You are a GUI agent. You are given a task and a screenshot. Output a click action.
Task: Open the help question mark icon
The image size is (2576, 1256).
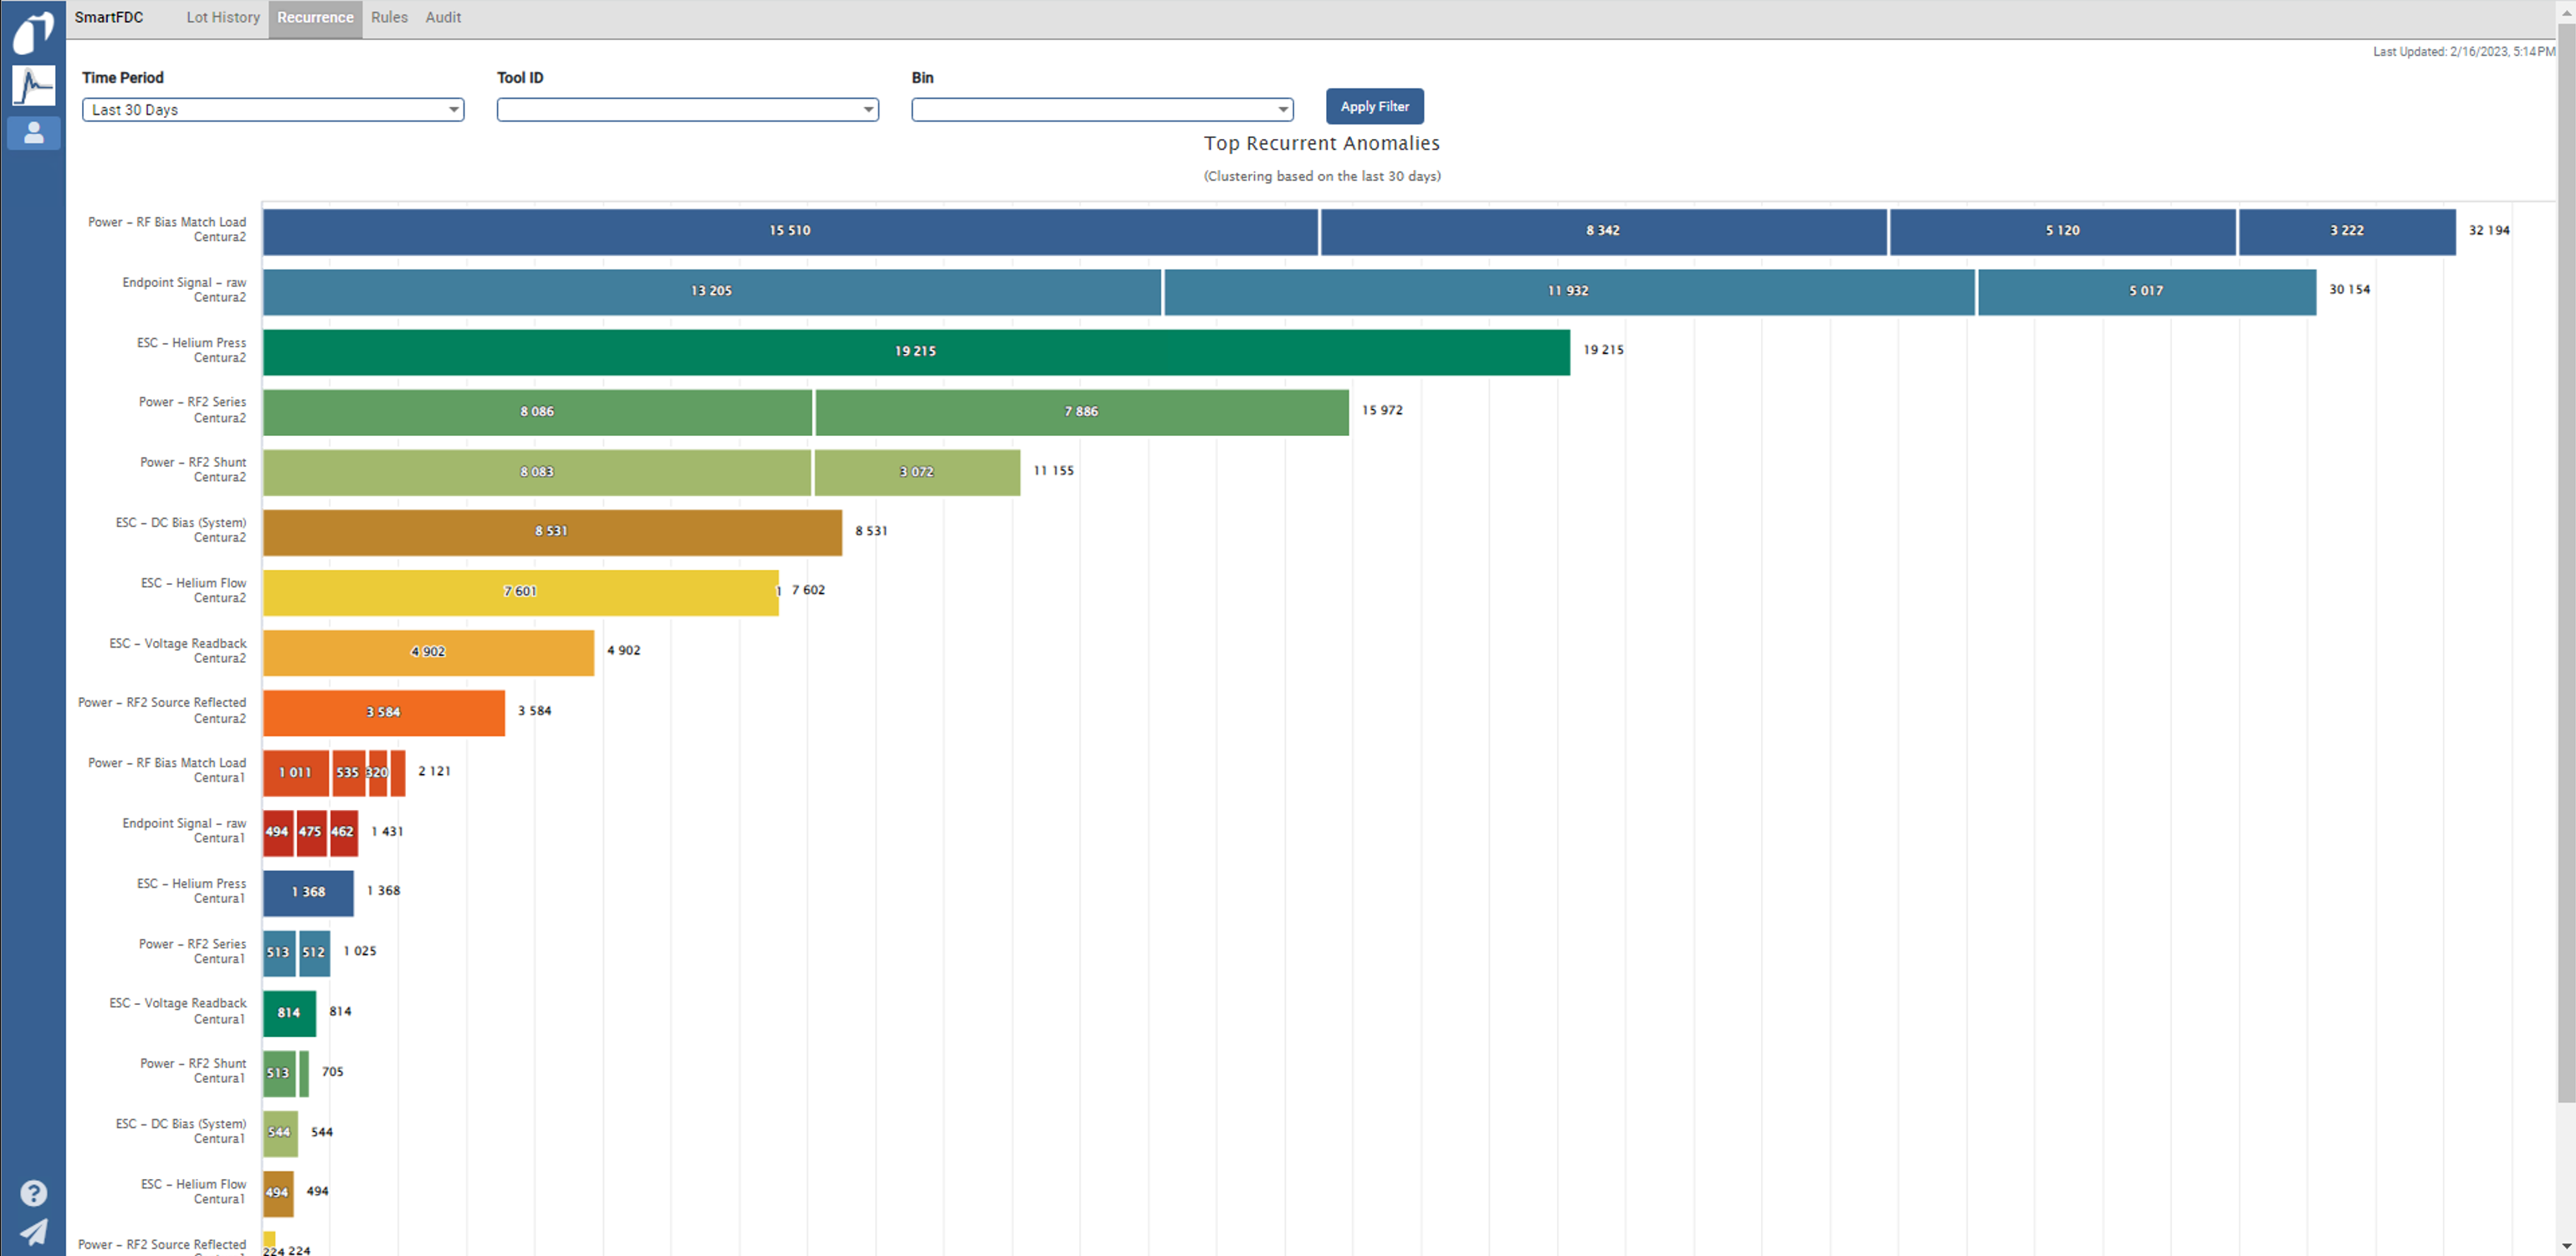[33, 1192]
